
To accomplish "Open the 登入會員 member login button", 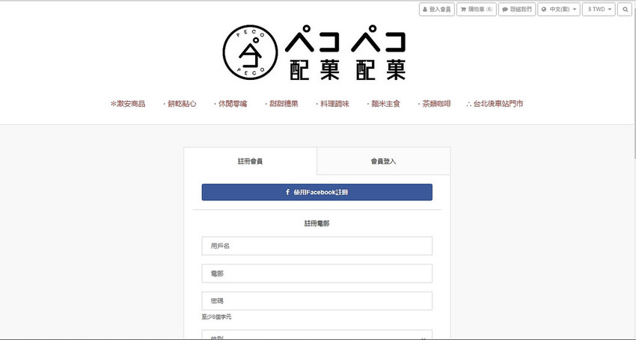I will [x=436, y=9].
